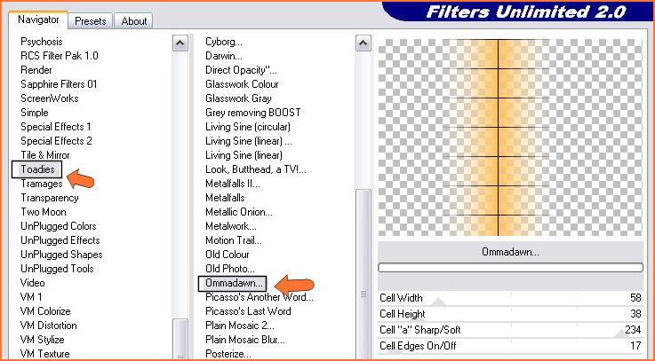Select the Navigator tab
The height and width of the screenshot is (361, 655).
(x=39, y=19)
